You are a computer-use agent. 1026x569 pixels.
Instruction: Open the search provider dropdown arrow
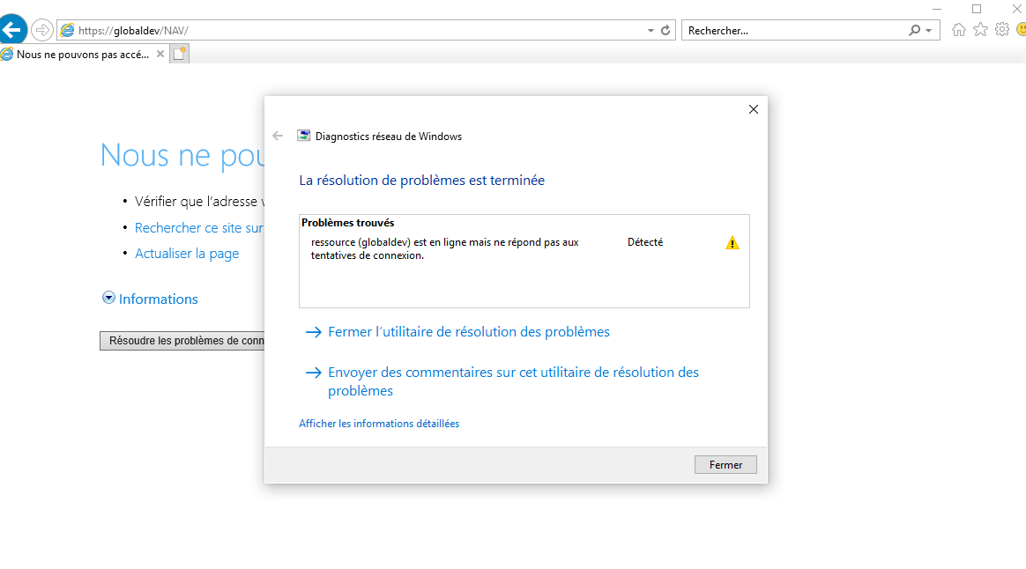[x=928, y=31]
